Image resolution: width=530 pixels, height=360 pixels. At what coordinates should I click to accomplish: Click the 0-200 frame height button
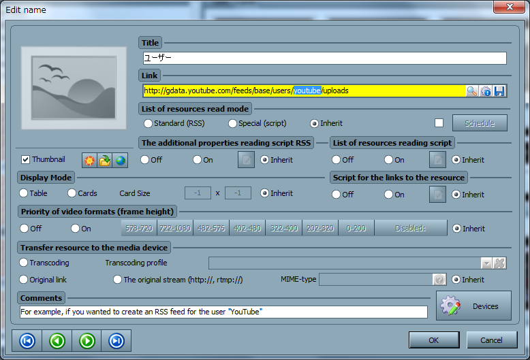pyautogui.click(x=356, y=228)
